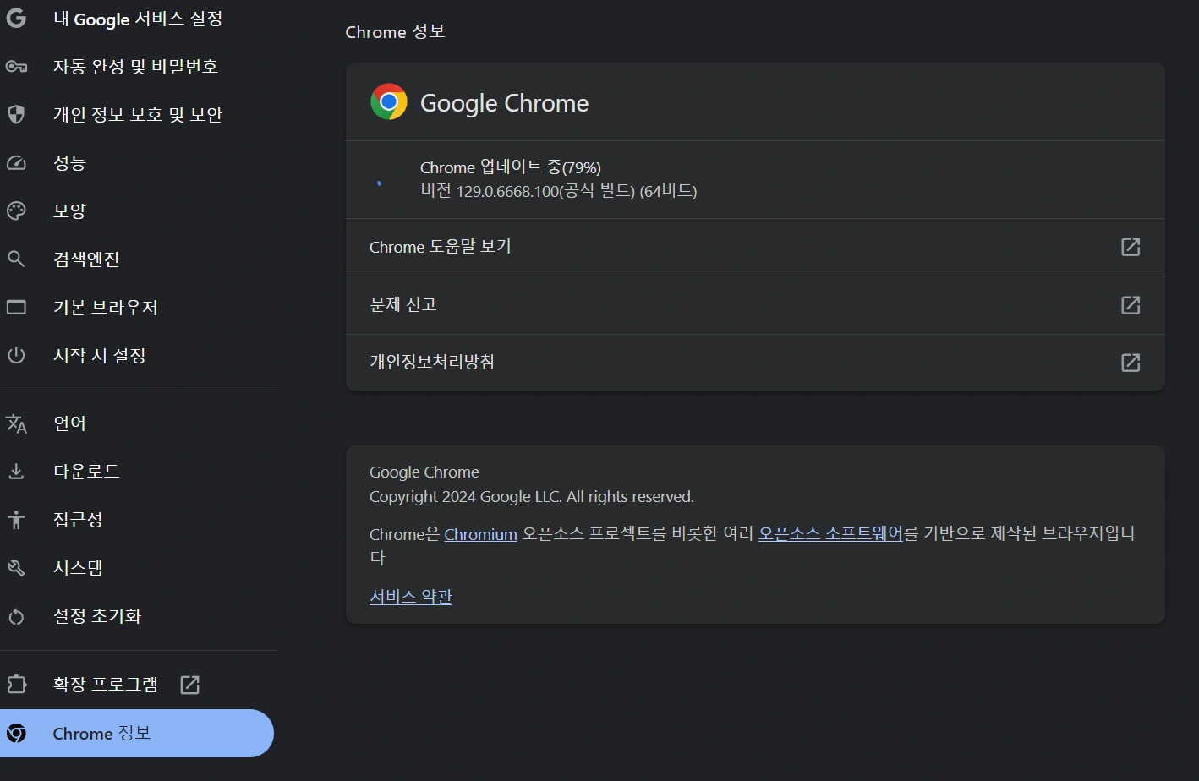1199x781 pixels.
Task: Open the 접근성 settings section
Action: pyautogui.click(x=78, y=519)
